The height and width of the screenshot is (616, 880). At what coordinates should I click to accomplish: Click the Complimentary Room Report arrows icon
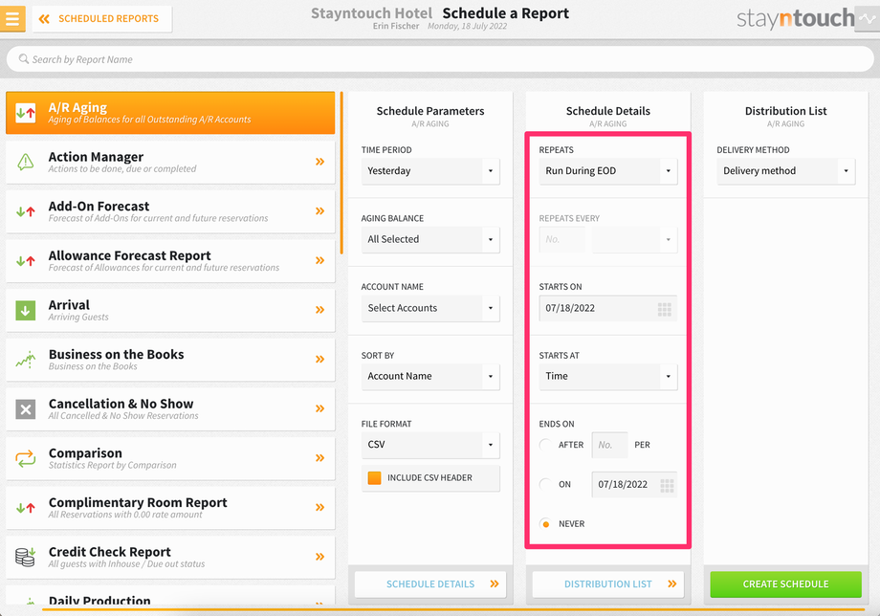coord(26,508)
